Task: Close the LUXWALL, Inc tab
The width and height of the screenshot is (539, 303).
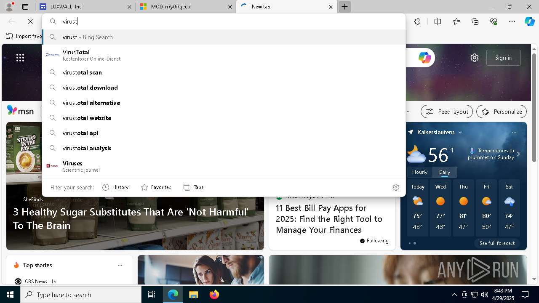Action: (x=130, y=7)
